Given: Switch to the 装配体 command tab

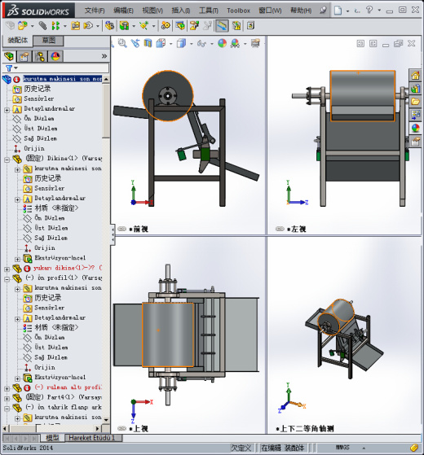Looking at the screenshot, I should (17, 41).
